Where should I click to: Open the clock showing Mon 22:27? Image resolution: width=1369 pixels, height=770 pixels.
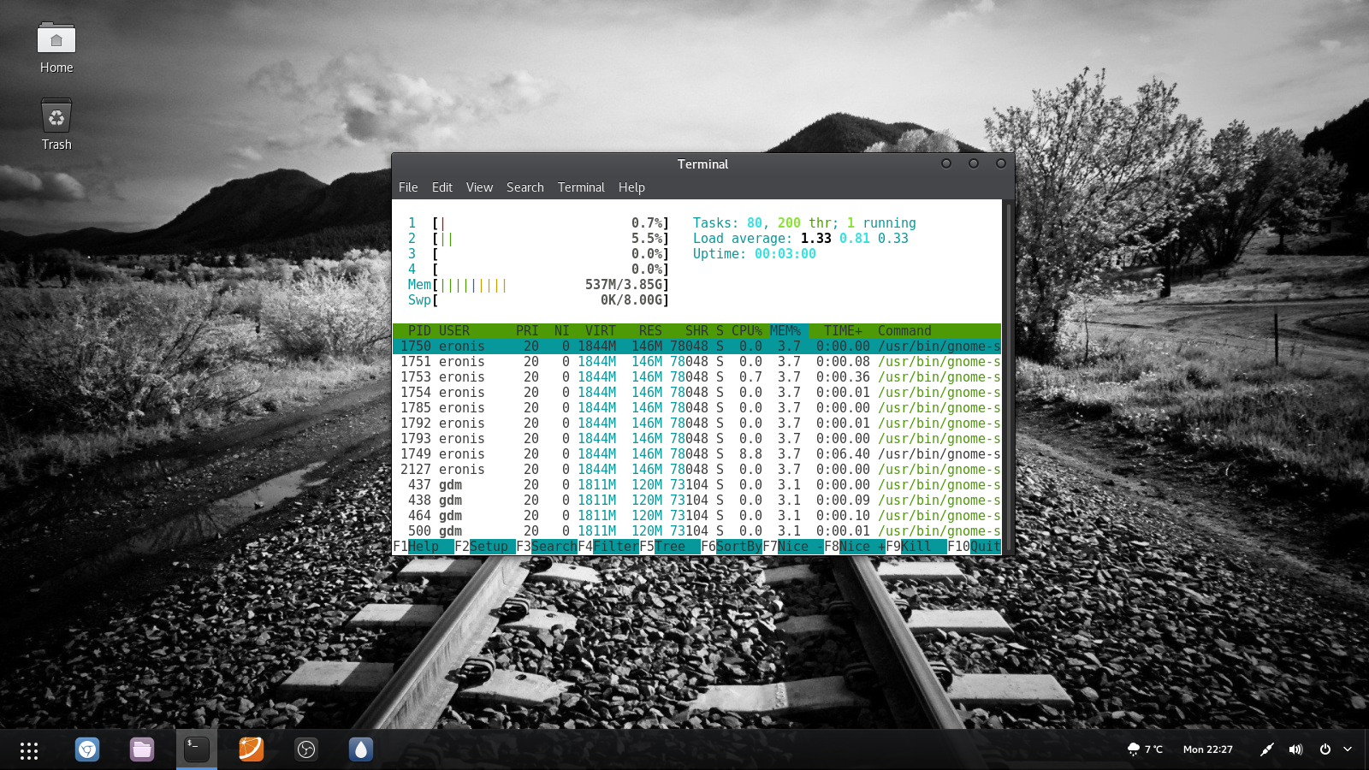(x=1207, y=749)
